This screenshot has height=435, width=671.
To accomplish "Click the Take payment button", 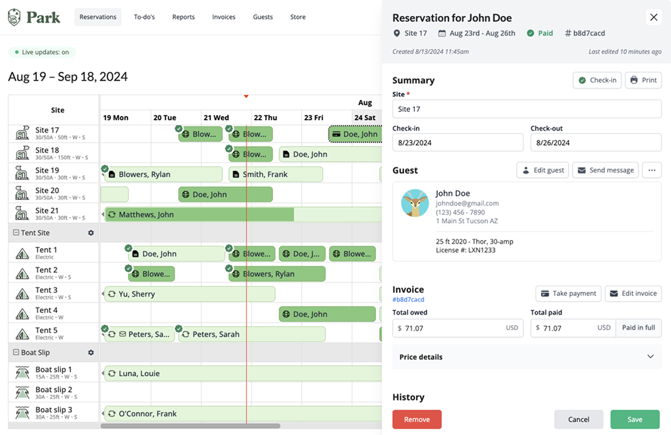I will (x=568, y=293).
